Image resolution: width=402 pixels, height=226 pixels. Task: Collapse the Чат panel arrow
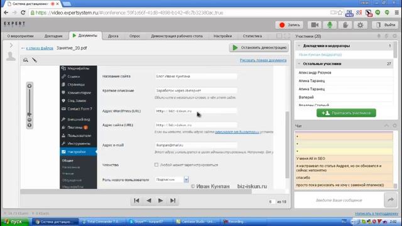coord(386,126)
